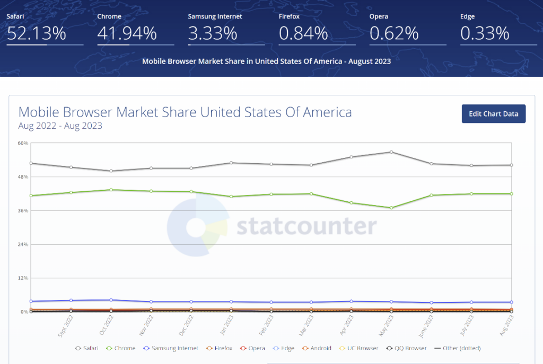
Task: Toggle the Safari legend marker icon
Action: coord(78,348)
